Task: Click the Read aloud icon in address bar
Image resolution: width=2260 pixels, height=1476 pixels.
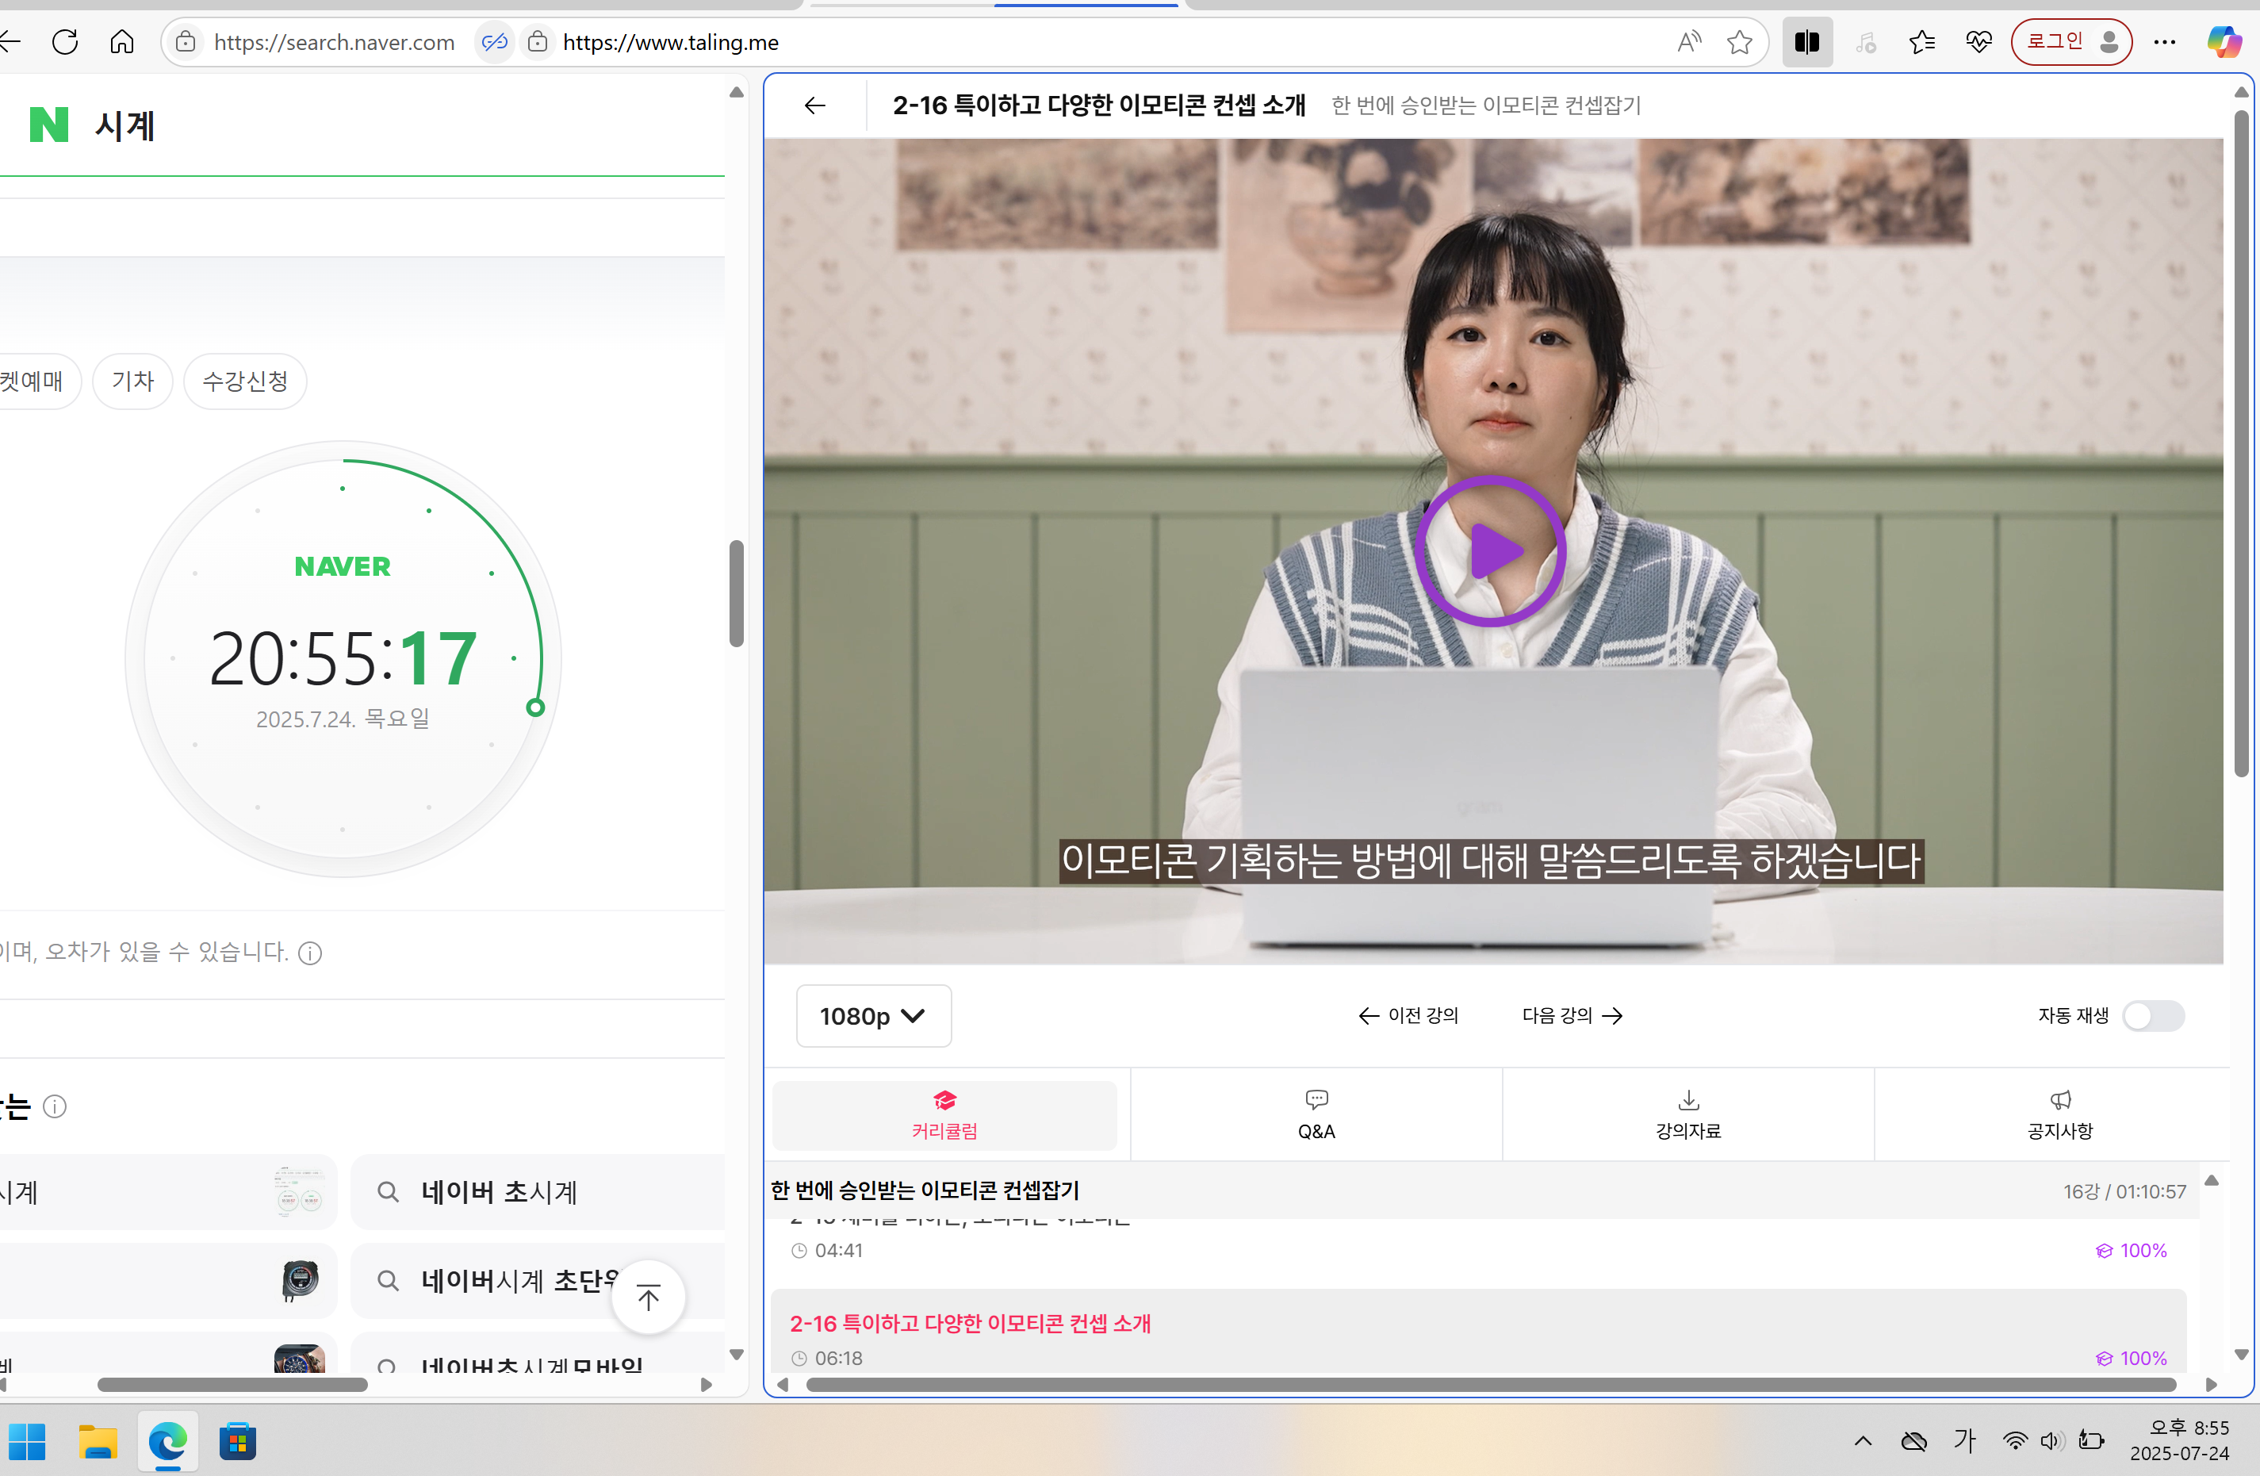Action: 1689,42
